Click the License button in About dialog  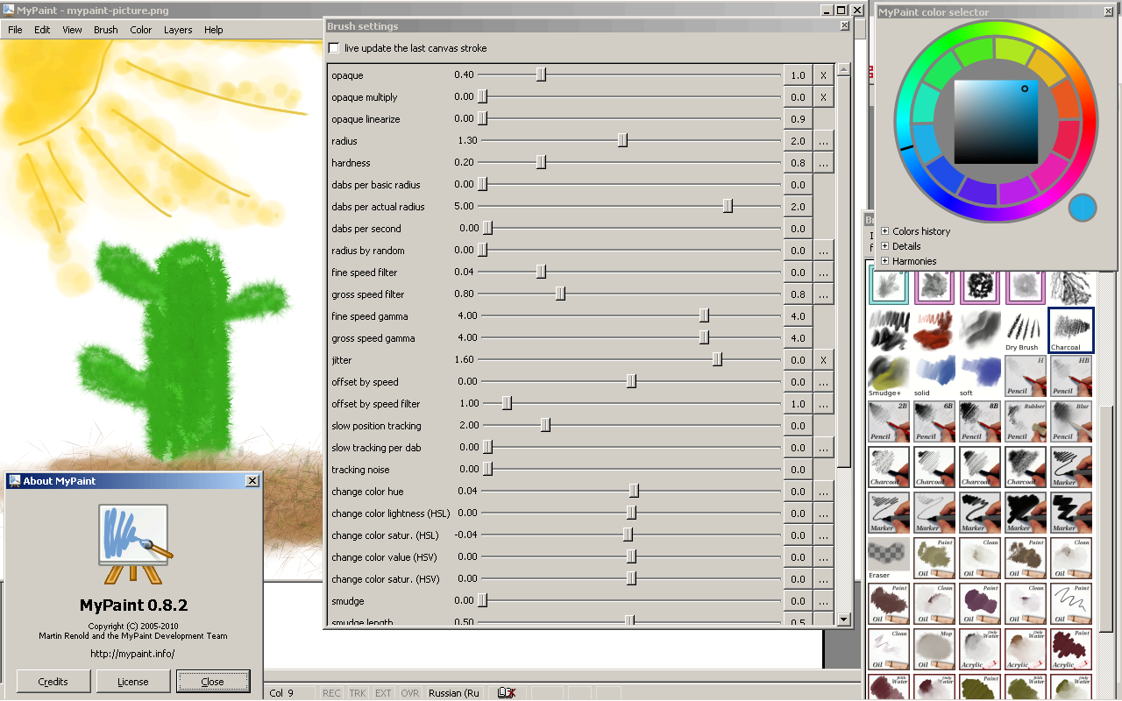(x=132, y=681)
